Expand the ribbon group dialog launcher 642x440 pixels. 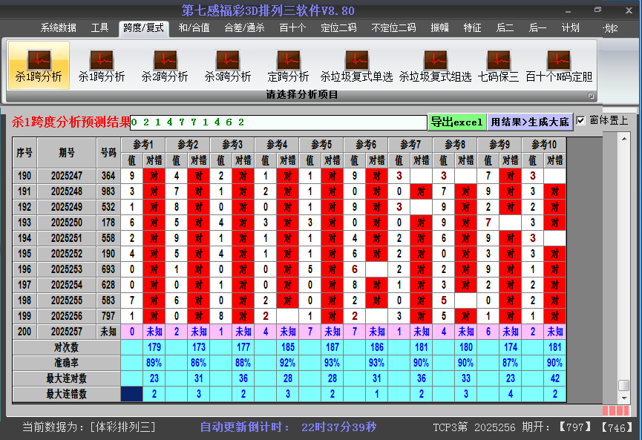coord(591,96)
